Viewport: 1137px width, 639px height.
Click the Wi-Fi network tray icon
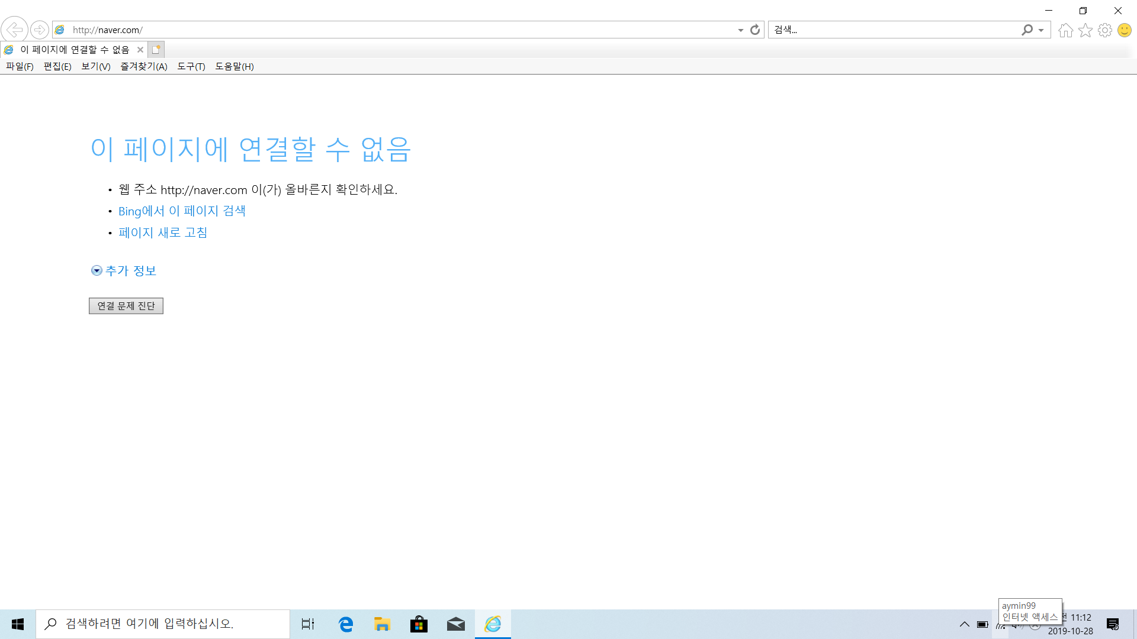point(1001,625)
